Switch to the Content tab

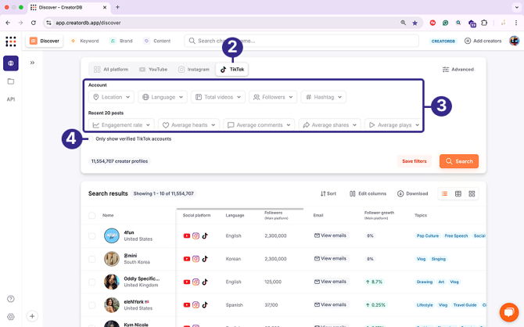click(x=157, y=41)
